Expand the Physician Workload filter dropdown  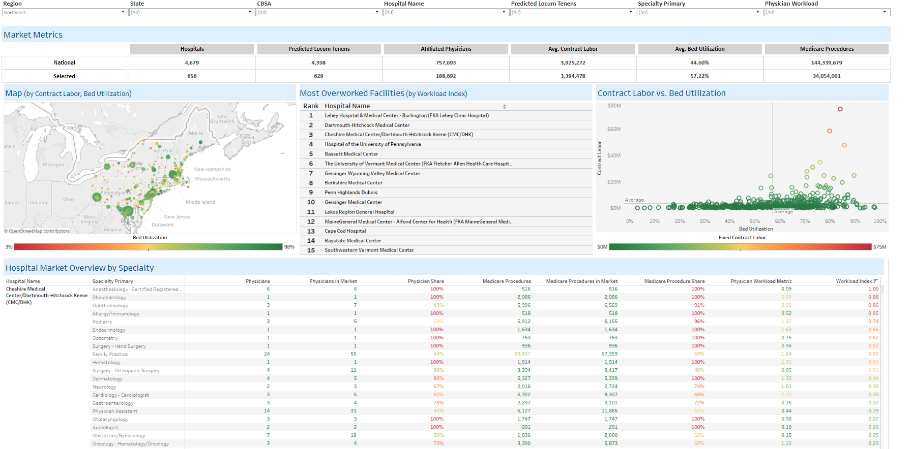tap(828, 12)
